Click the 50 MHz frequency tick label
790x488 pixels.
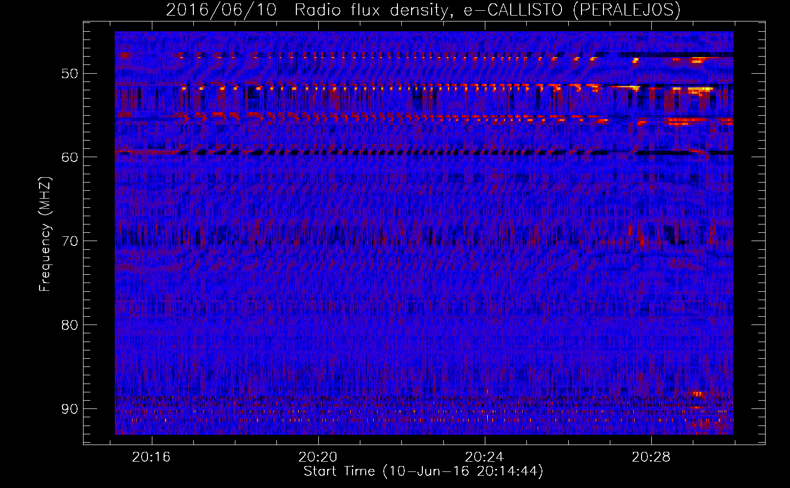(69, 74)
